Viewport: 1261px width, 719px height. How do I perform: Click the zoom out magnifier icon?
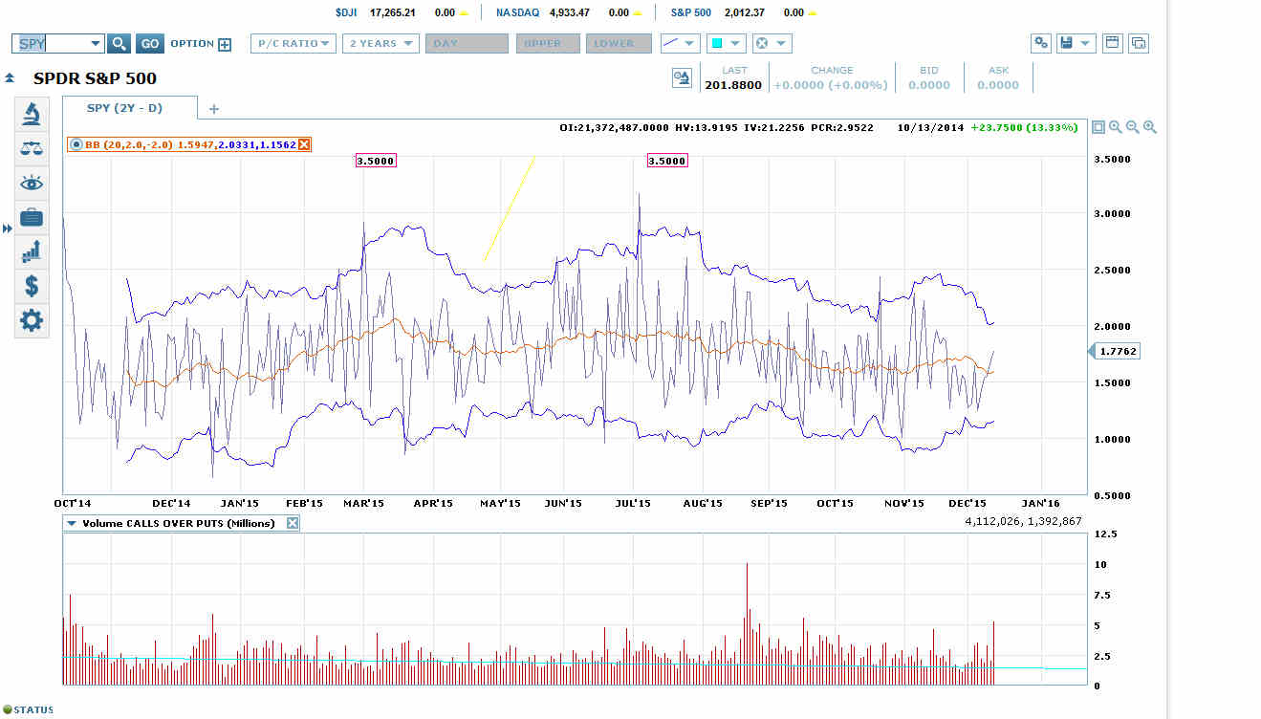pos(1133,127)
